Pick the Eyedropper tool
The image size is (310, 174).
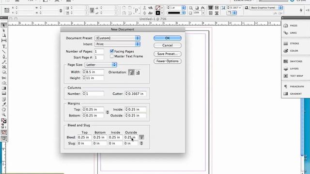click(4, 104)
